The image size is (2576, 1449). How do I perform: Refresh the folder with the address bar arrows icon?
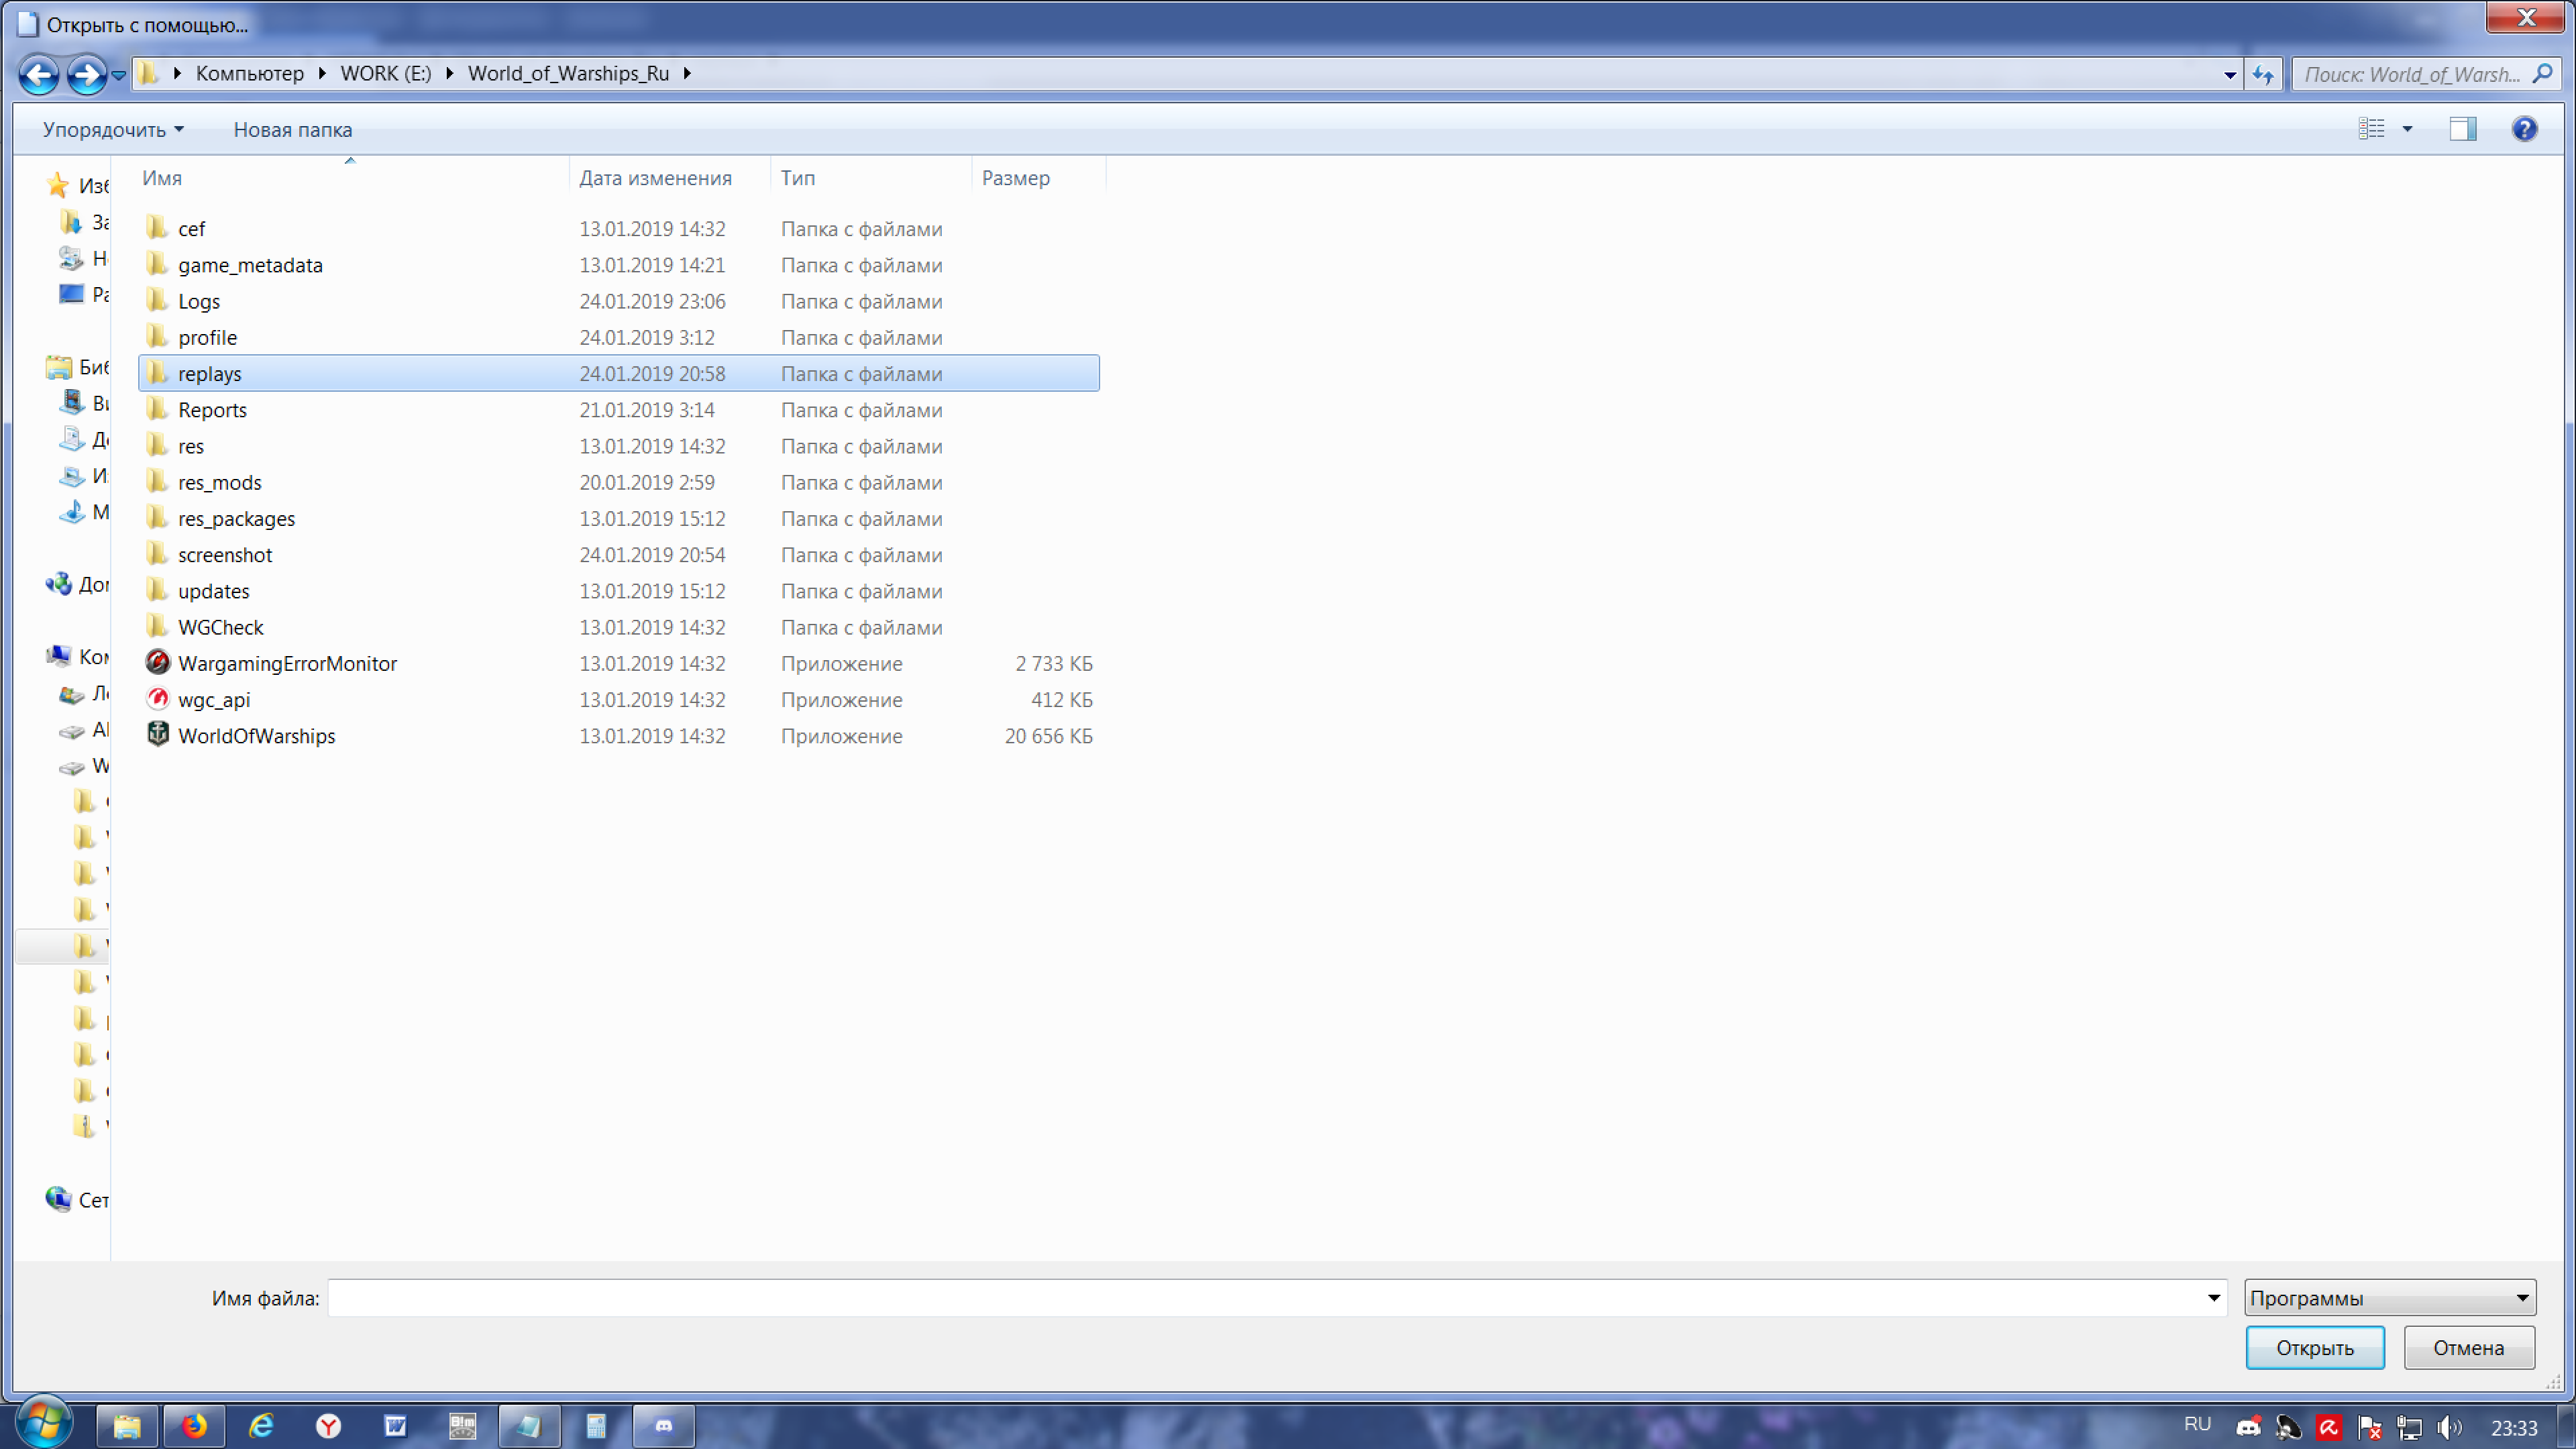(x=2263, y=74)
